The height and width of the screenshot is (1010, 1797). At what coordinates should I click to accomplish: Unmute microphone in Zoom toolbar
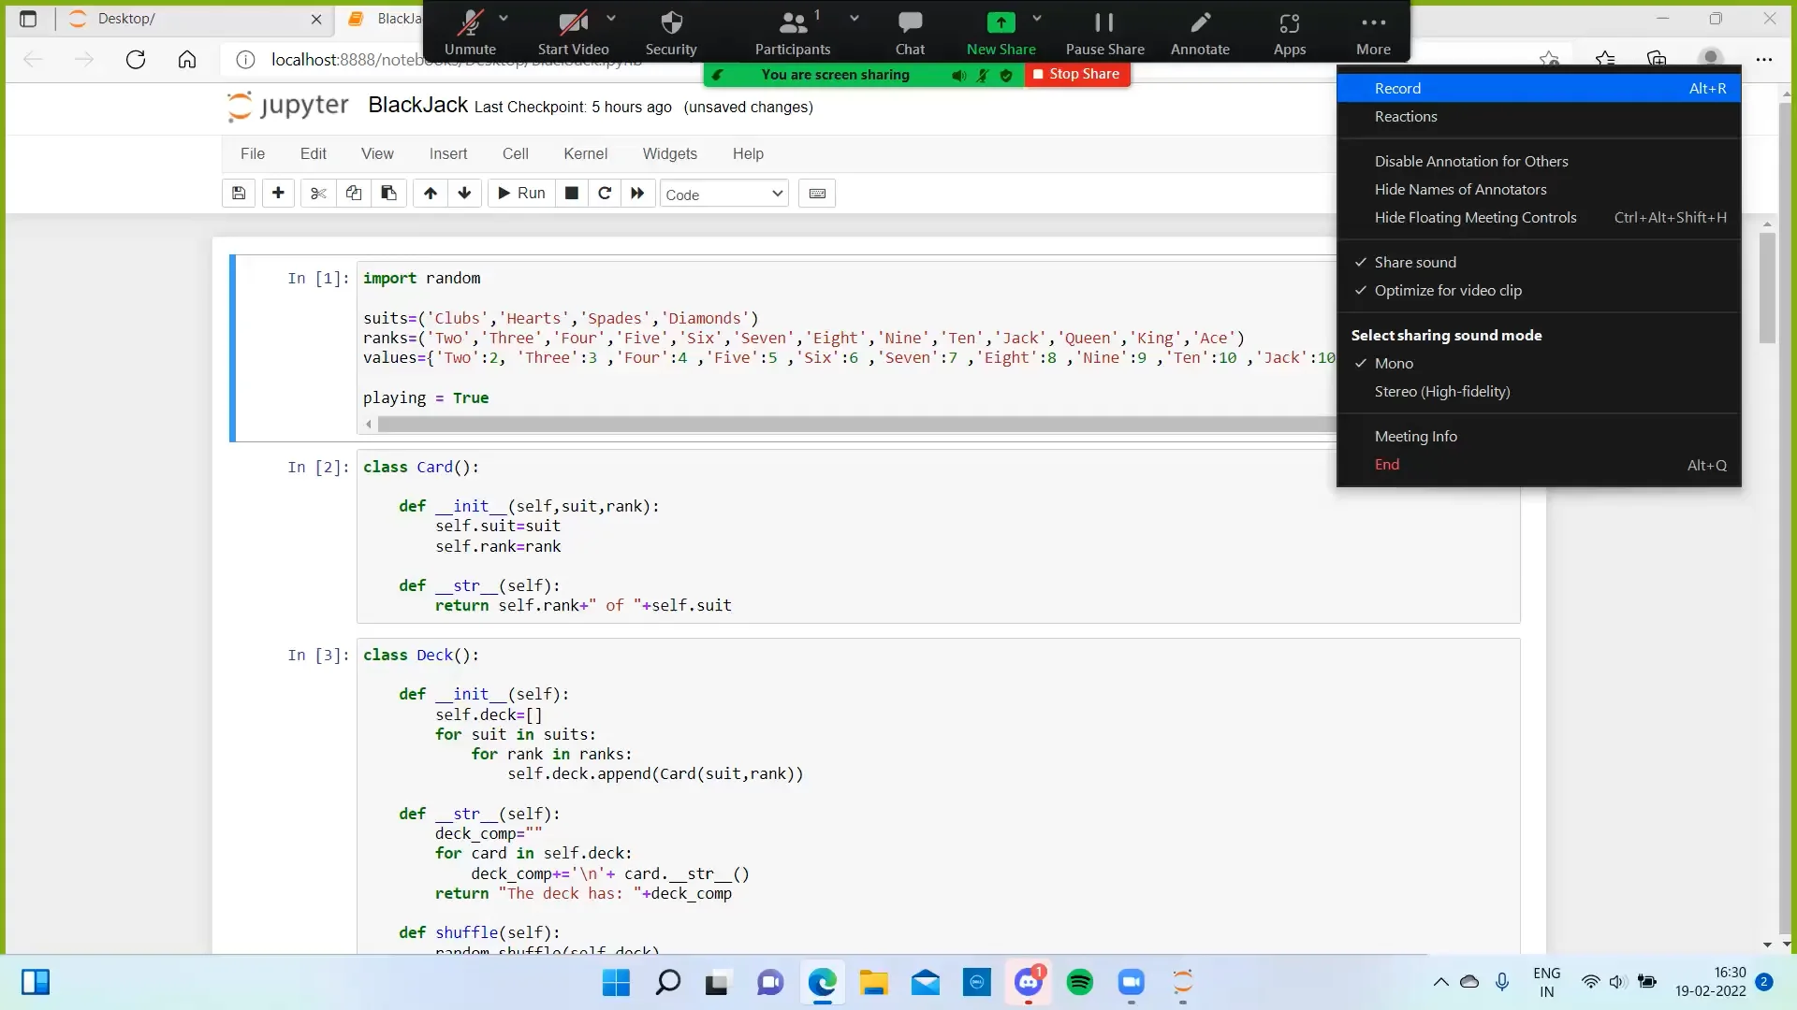point(470,33)
